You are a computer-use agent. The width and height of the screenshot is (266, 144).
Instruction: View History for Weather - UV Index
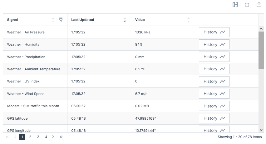[214, 81]
